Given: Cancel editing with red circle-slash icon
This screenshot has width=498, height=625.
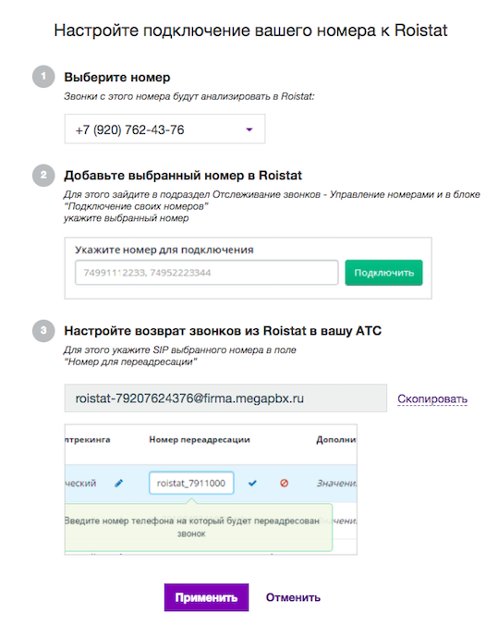Looking at the screenshot, I should click(x=284, y=484).
